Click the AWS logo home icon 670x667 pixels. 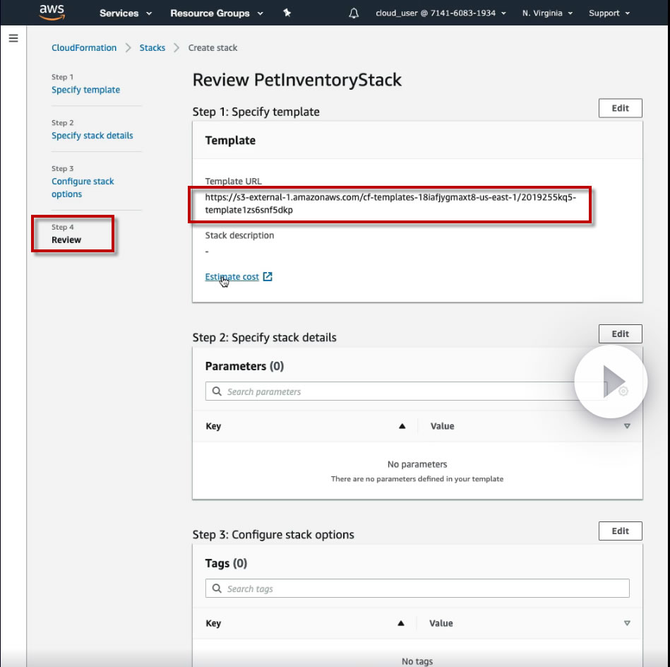coord(52,12)
